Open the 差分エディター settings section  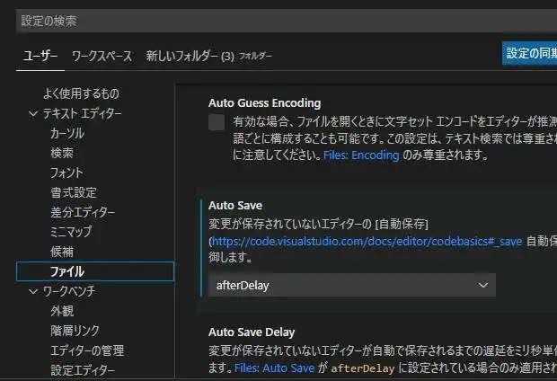coord(83,212)
